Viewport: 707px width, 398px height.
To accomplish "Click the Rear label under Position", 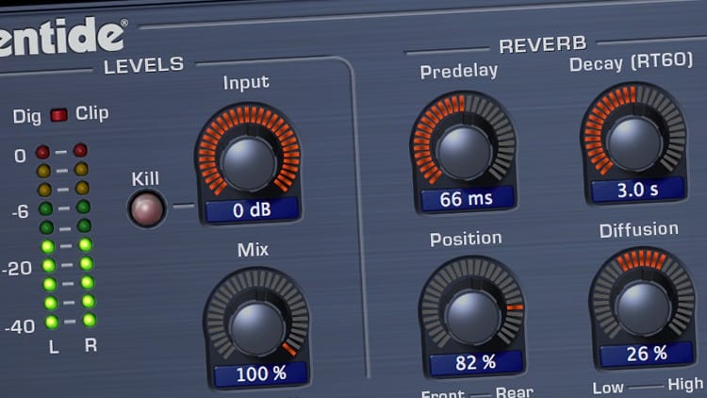I will [515, 391].
